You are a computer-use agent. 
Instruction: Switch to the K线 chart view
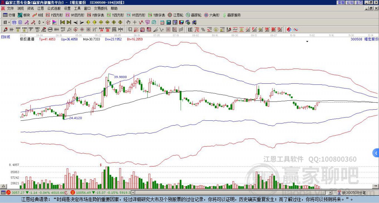click(x=37, y=15)
